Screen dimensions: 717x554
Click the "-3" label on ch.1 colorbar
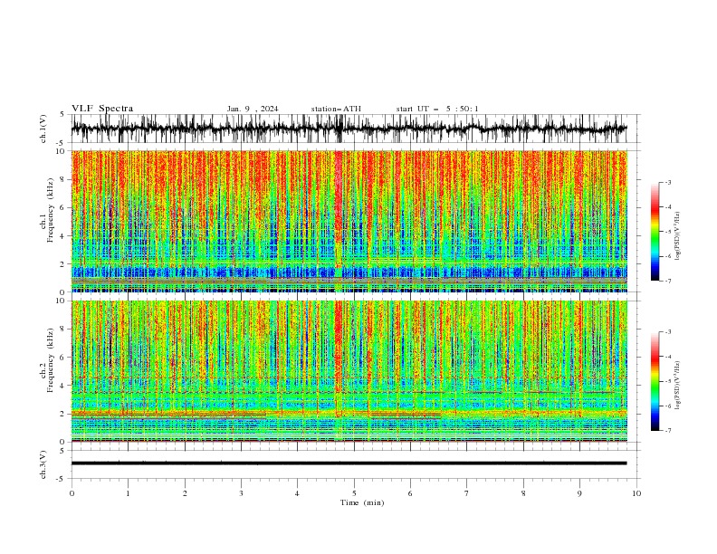668,182
